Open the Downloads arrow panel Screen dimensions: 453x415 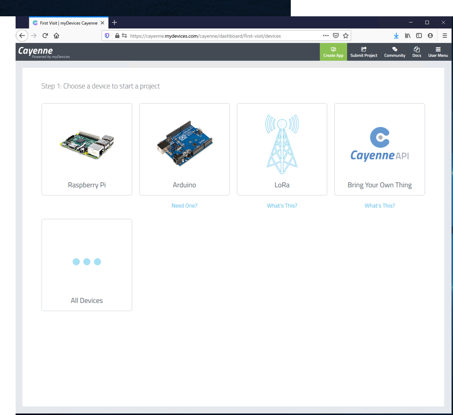(x=396, y=35)
